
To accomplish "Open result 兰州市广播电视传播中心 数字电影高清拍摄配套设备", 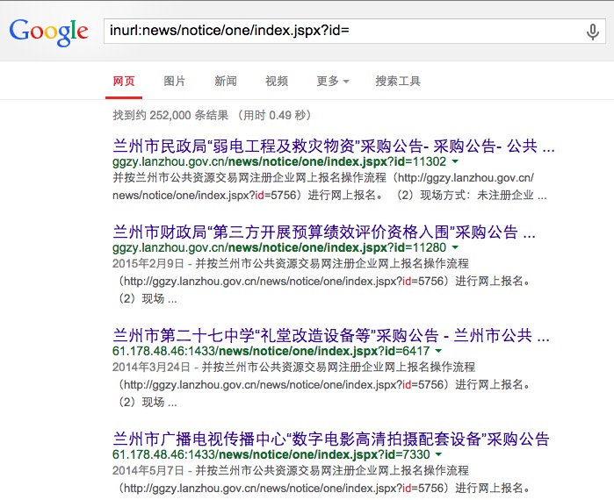I will click(331, 439).
